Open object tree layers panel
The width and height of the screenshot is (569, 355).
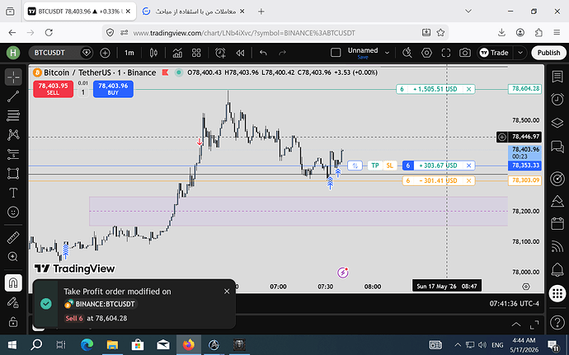tap(557, 123)
